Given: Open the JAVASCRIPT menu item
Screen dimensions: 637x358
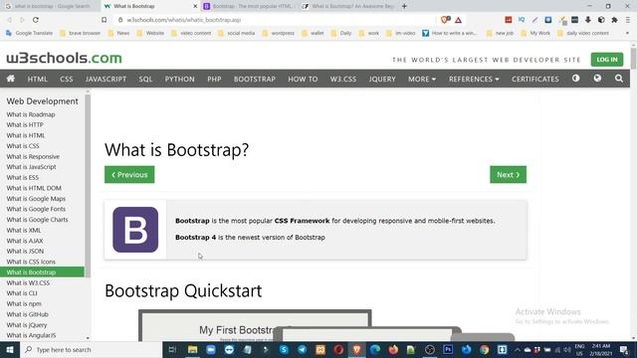Looking at the screenshot, I should coord(106,79).
